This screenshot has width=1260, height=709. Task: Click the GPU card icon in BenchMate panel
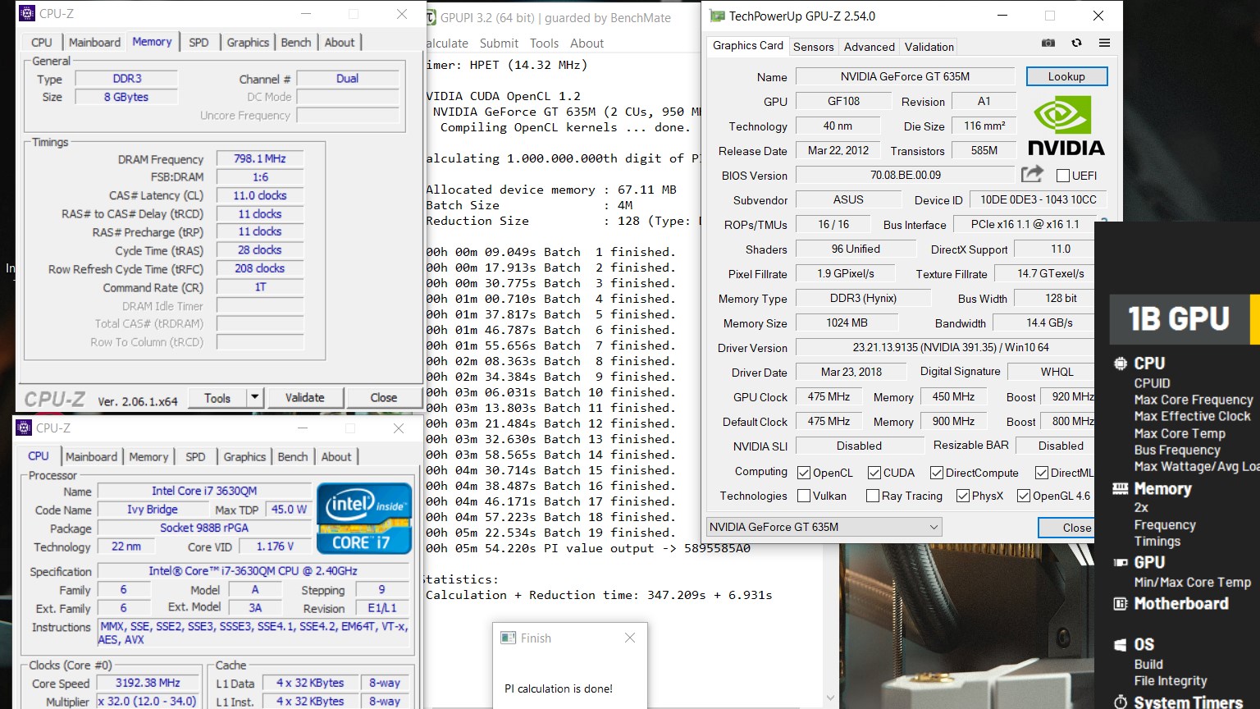pyautogui.click(x=1120, y=563)
